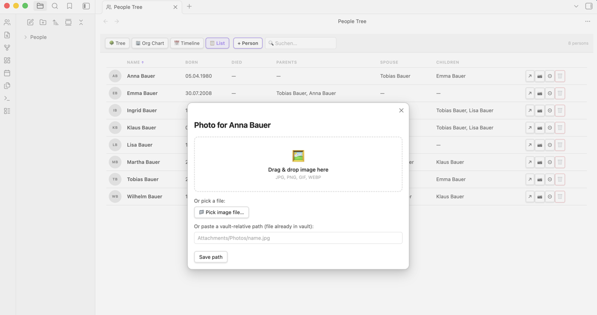This screenshot has width=597, height=315.
Task: Click the templates copy-pages ribbon icon
Action: pyautogui.click(x=7, y=85)
